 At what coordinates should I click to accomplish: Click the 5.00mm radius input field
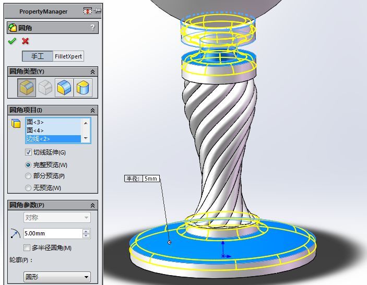point(53,233)
